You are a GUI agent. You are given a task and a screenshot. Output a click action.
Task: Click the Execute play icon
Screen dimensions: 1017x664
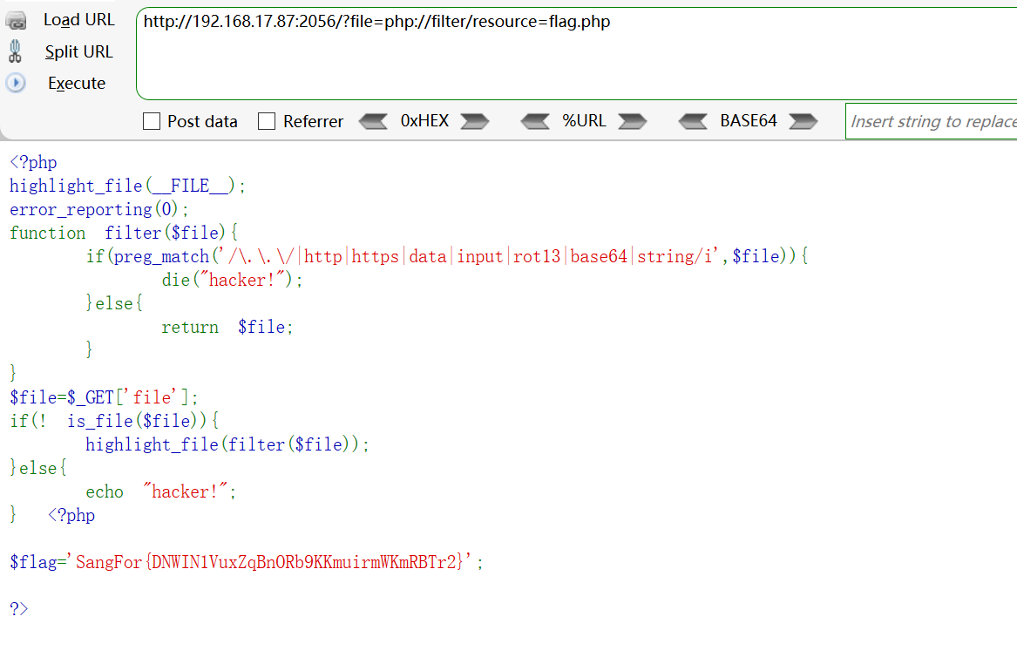click(16, 83)
